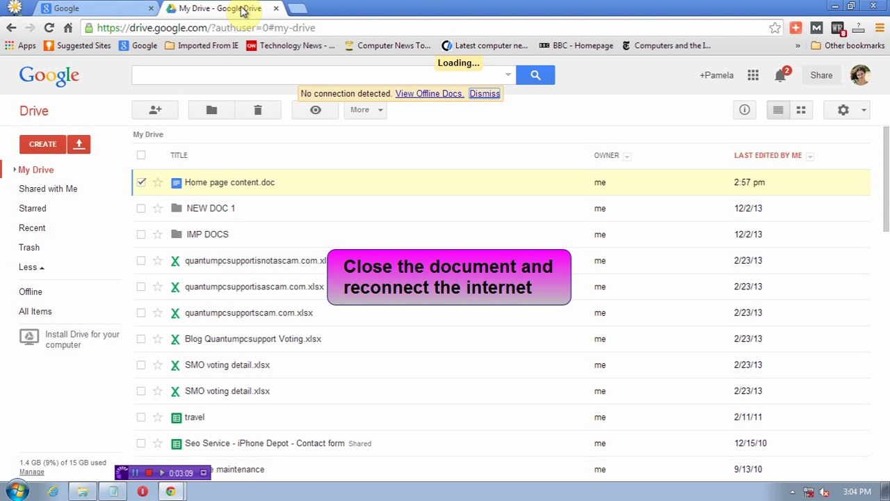Open the Other bookmarks folder
Image resolution: width=890 pixels, height=501 pixels.
click(848, 46)
